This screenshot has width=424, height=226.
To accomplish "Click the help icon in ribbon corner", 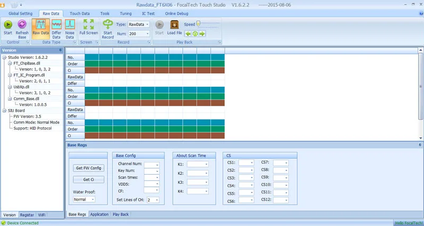I will 421,13.
